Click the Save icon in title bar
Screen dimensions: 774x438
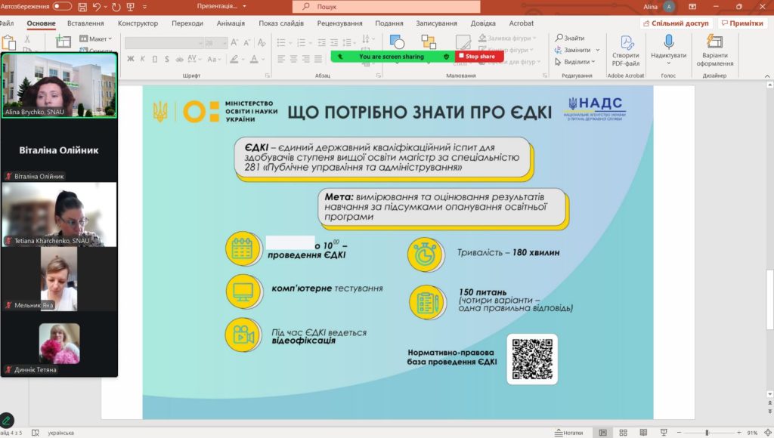point(80,6)
